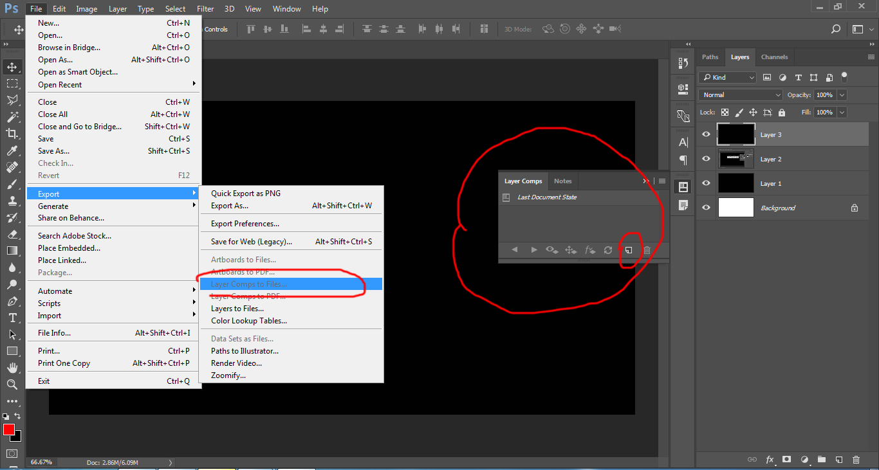
Task: Select the Rectangular Marquee tool
Action: click(x=12, y=84)
